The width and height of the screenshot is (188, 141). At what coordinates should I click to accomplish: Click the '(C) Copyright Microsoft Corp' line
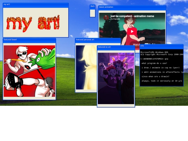point(162,54)
